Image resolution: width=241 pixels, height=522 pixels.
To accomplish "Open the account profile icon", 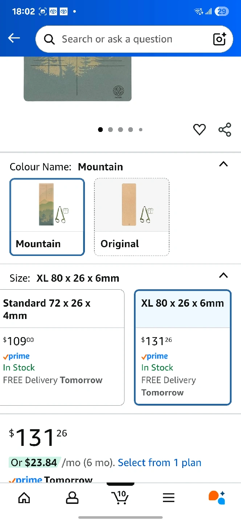I will [72, 497].
